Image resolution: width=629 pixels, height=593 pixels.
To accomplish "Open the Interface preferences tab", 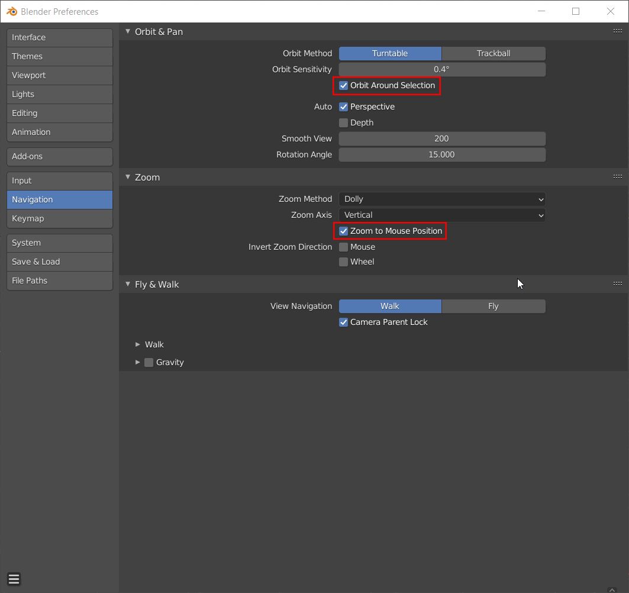I will pos(60,37).
